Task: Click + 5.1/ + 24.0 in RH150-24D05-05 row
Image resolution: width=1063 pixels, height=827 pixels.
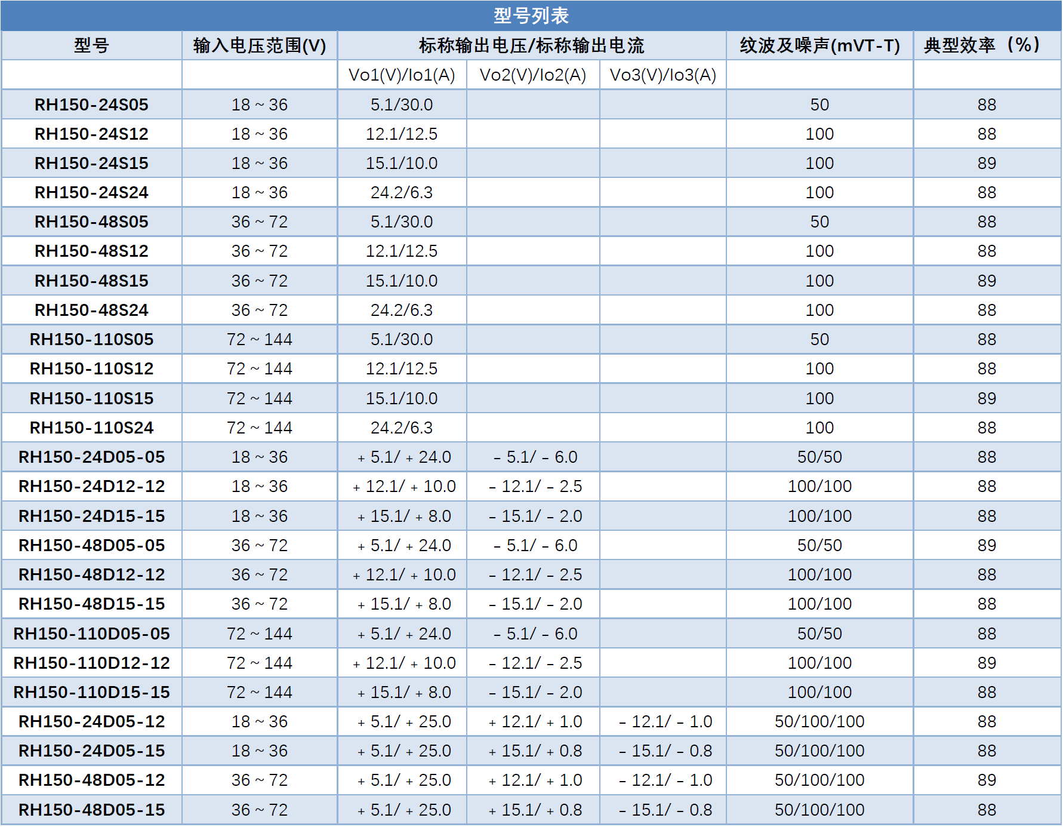Action: click(x=404, y=457)
